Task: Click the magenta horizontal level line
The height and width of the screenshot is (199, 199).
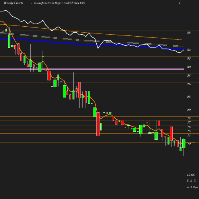Action: coord(92,69)
